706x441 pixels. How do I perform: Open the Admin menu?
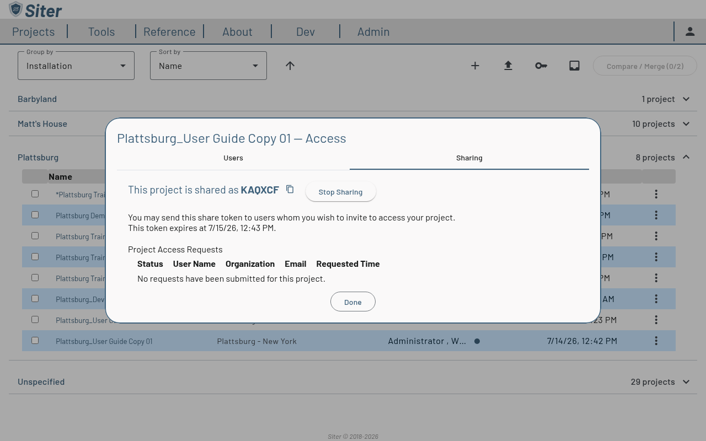click(373, 32)
